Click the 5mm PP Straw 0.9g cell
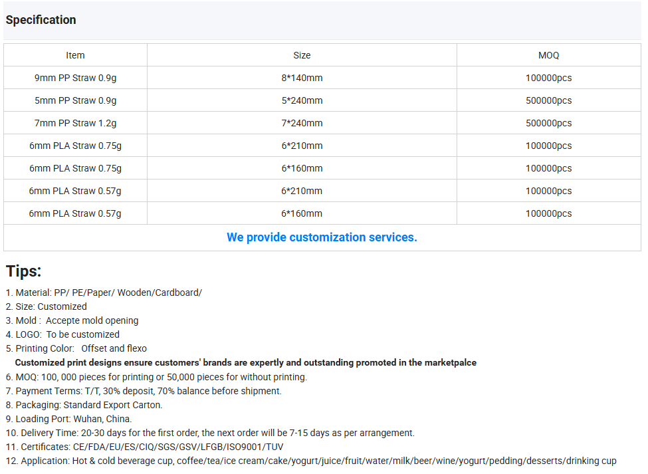The width and height of the screenshot is (648, 474). (75, 100)
